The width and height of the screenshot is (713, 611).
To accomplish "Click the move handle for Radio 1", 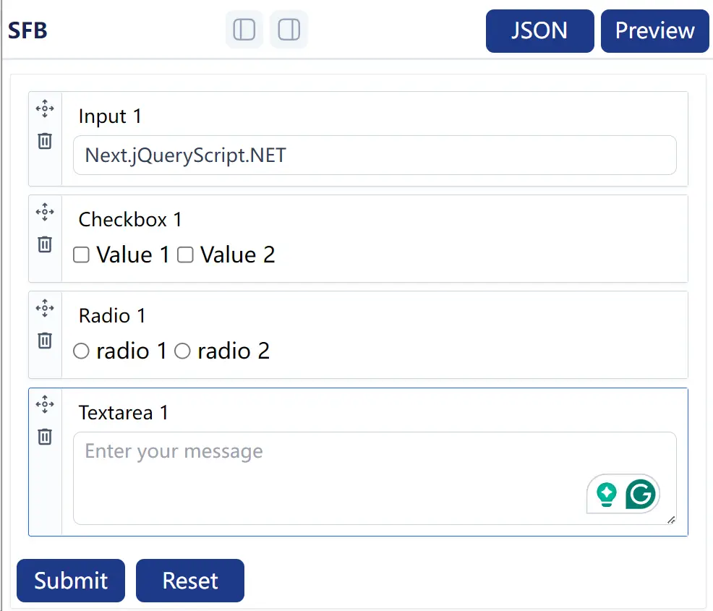I will pyautogui.click(x=45, y=308).
